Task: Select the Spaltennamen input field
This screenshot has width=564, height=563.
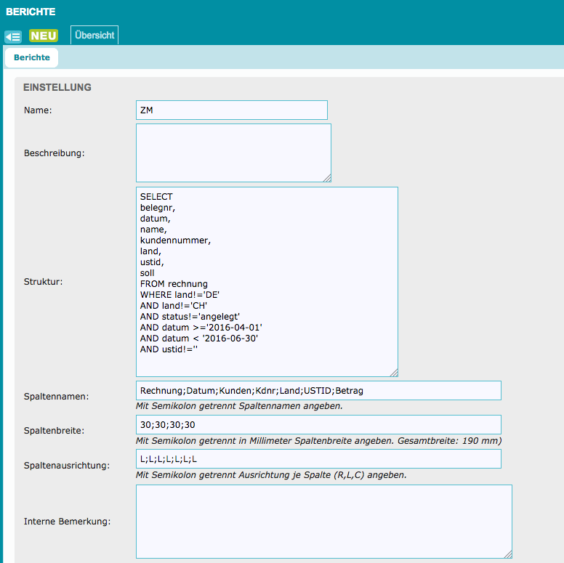Action: 318,390
